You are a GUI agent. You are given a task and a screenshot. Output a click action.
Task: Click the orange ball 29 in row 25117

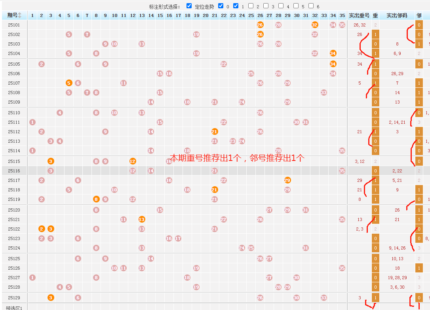pos(287,180)
